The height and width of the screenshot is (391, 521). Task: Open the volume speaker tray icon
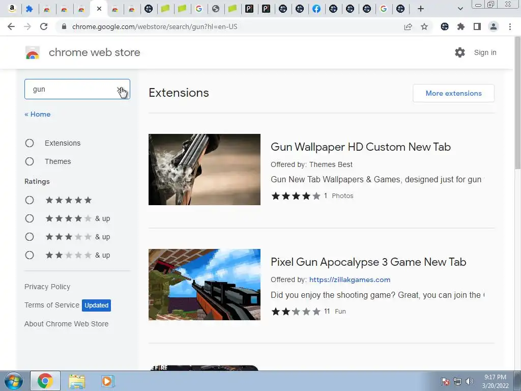[x=470, y=381]
